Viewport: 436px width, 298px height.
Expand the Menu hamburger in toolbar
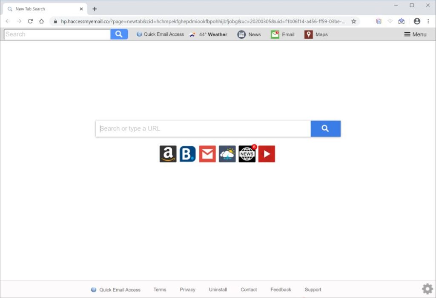[x=415, y=34]
